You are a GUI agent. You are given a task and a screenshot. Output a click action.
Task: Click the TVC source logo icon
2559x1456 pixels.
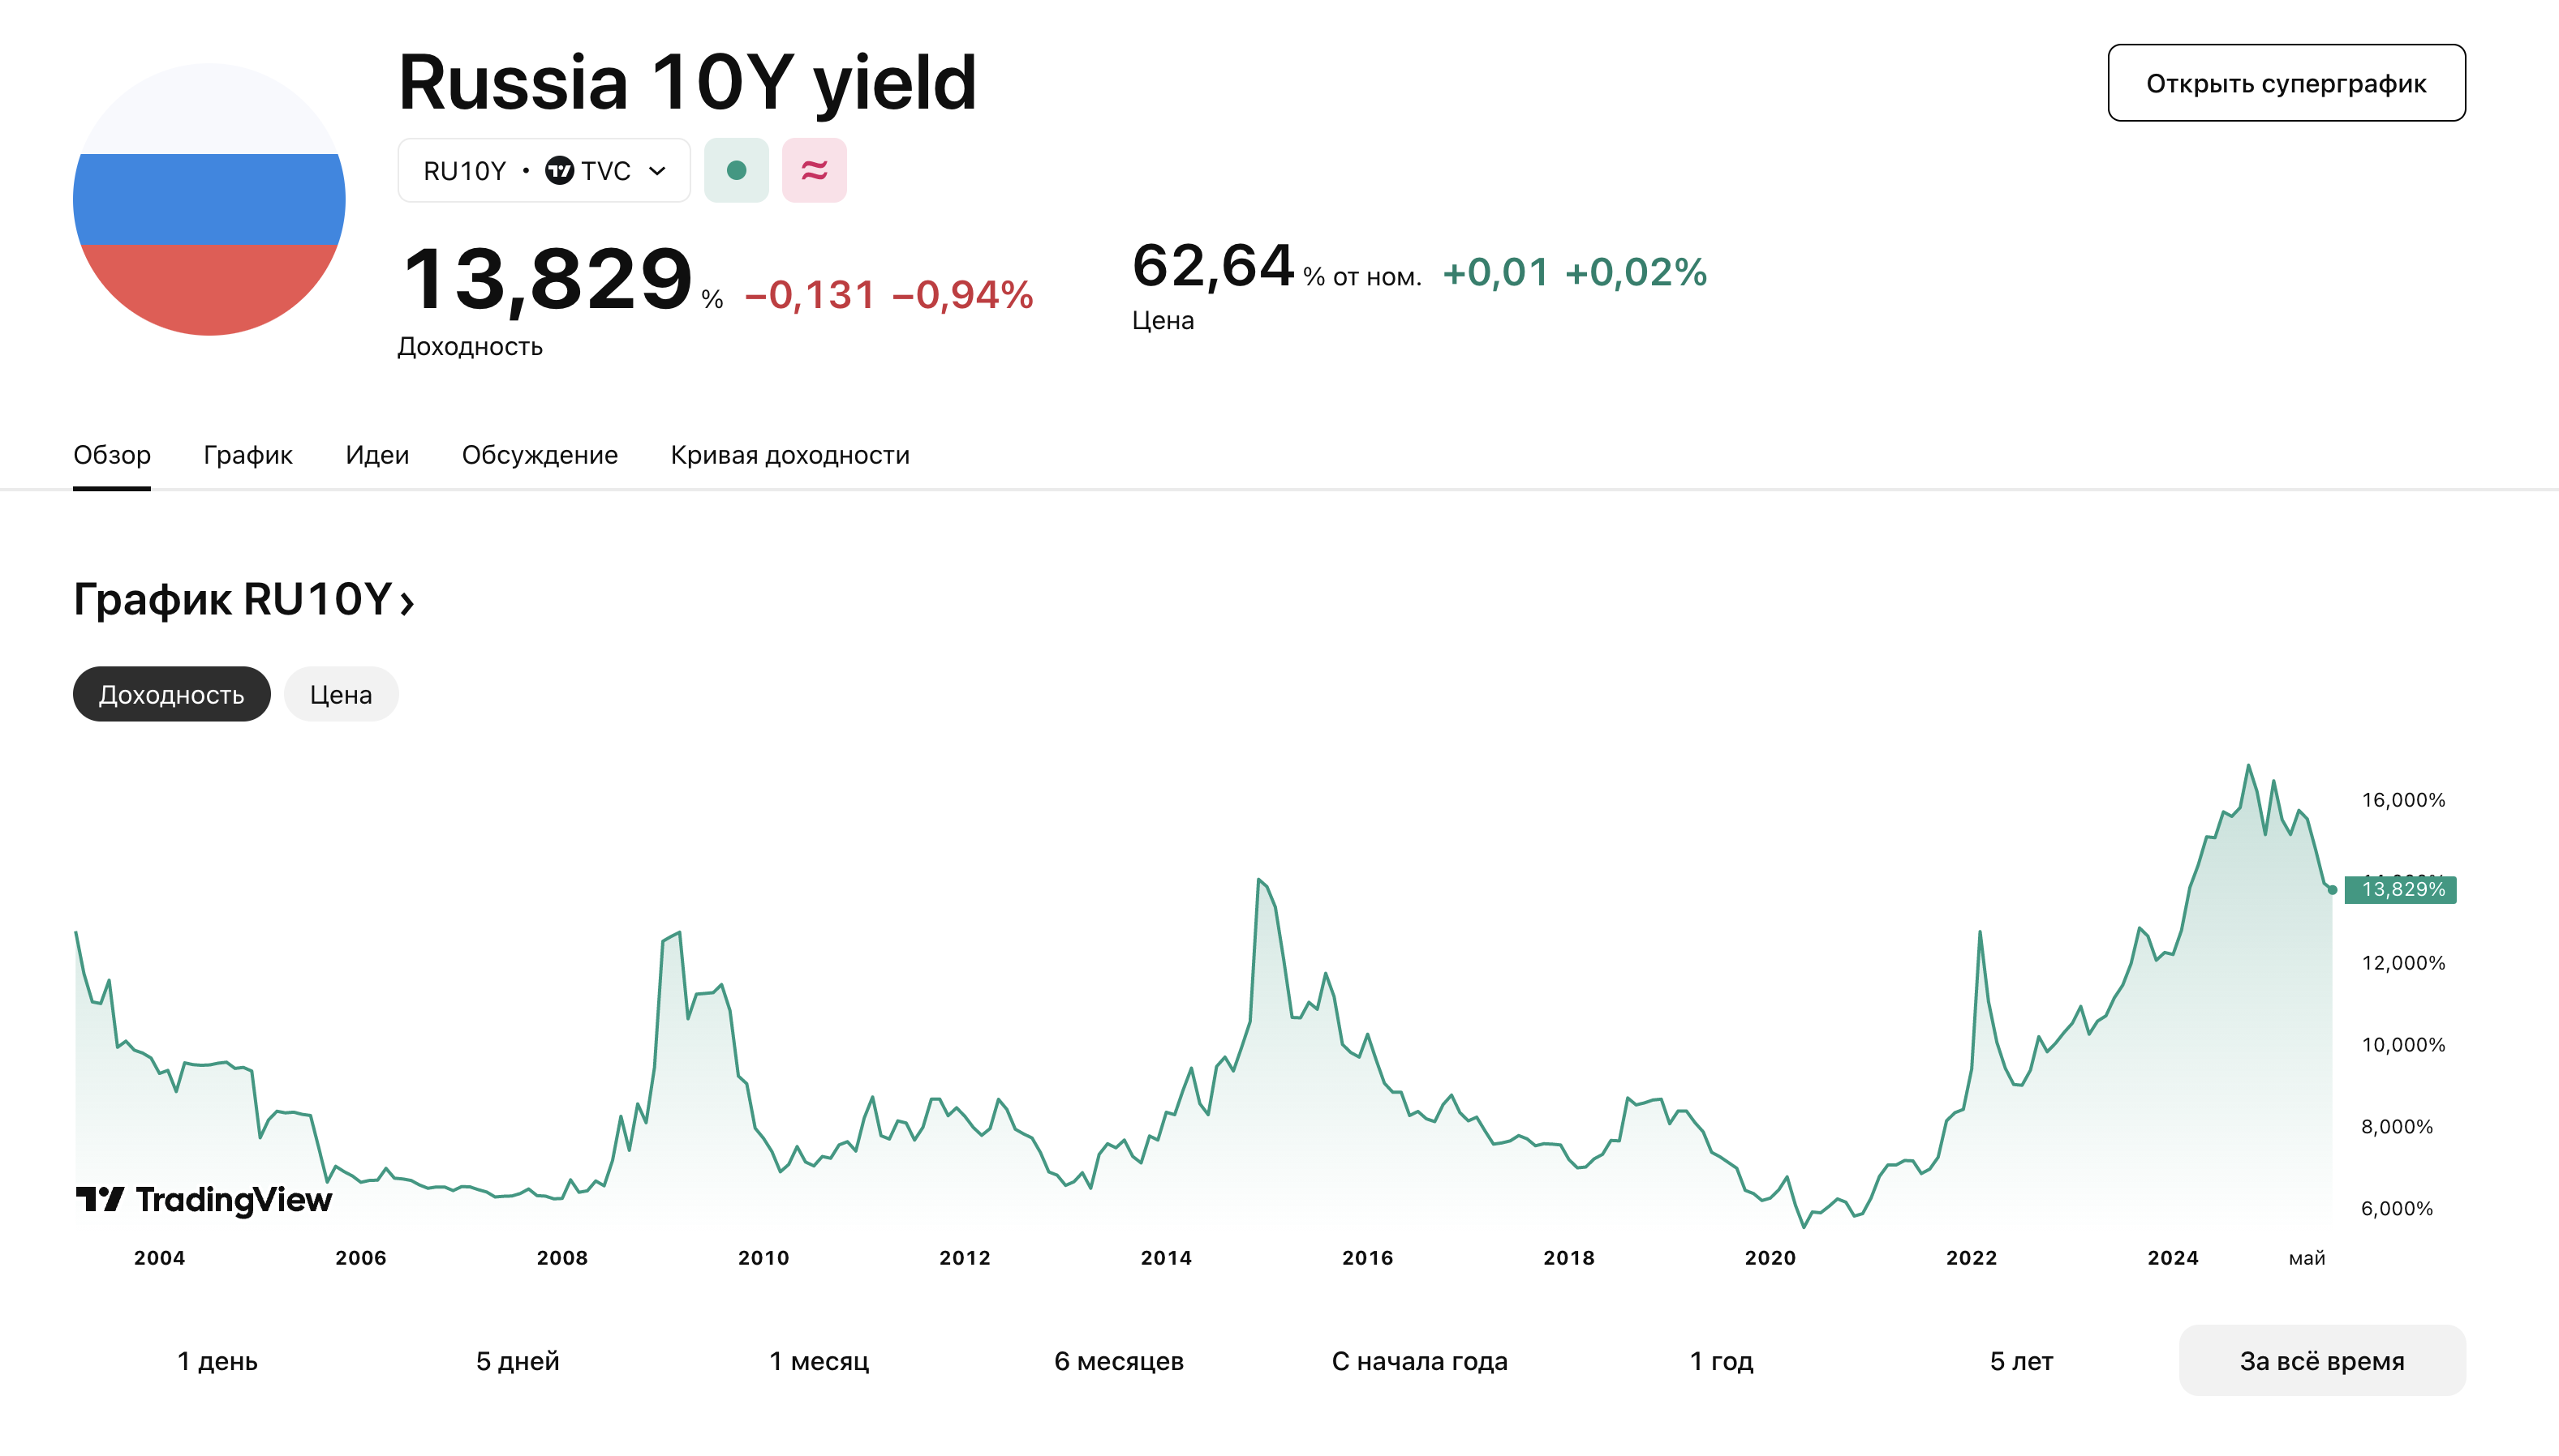point(560,171)
